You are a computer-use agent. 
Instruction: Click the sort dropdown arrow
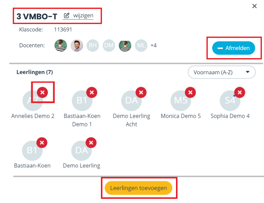(x=247, y=72)
